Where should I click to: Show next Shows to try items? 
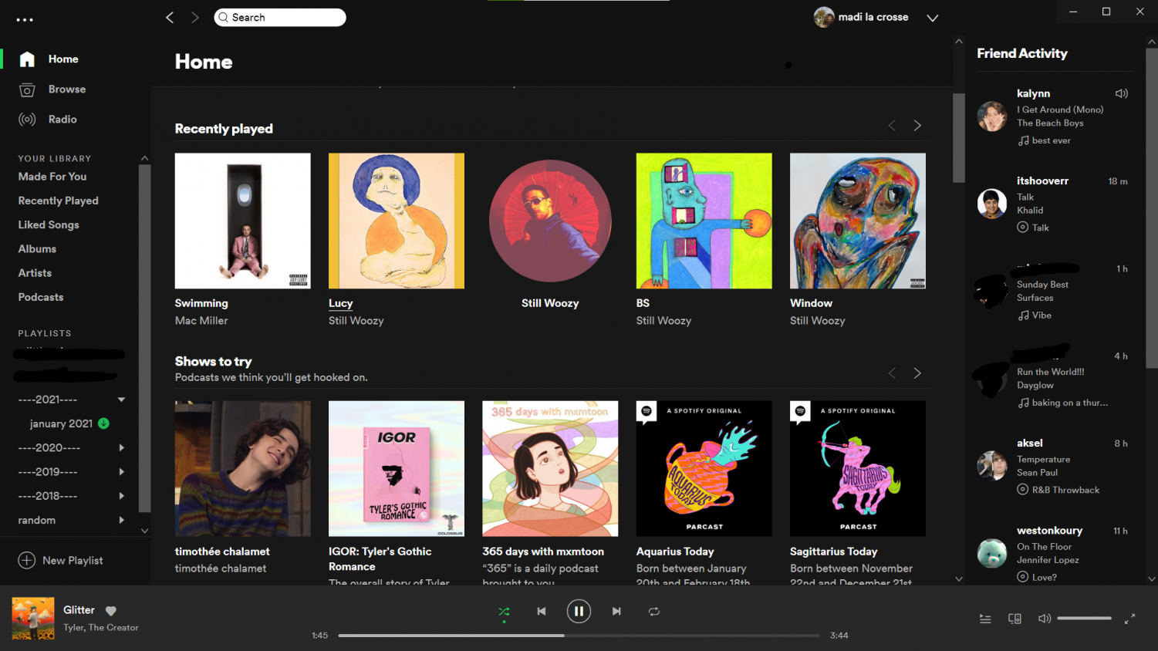tap(917, 373)
